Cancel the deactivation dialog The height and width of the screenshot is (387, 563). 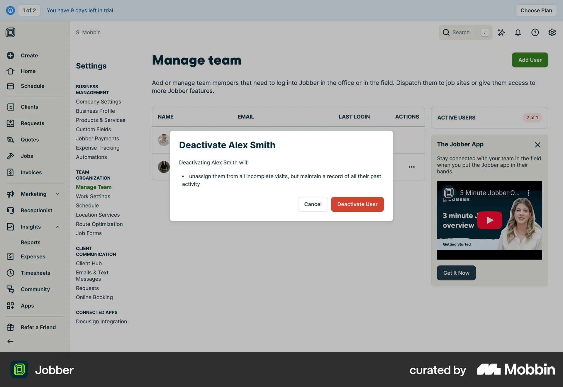313,204
